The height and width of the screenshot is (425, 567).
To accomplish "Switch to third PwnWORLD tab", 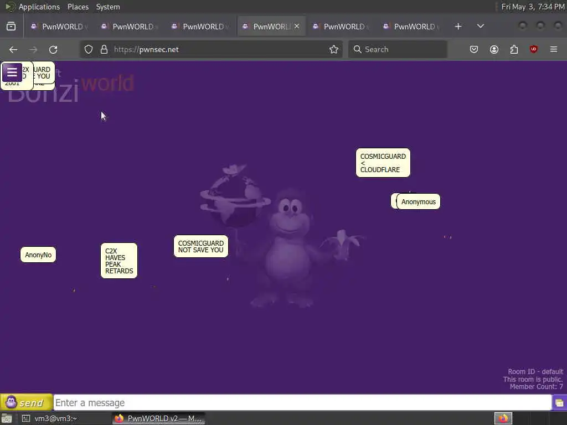I will 200,27.
